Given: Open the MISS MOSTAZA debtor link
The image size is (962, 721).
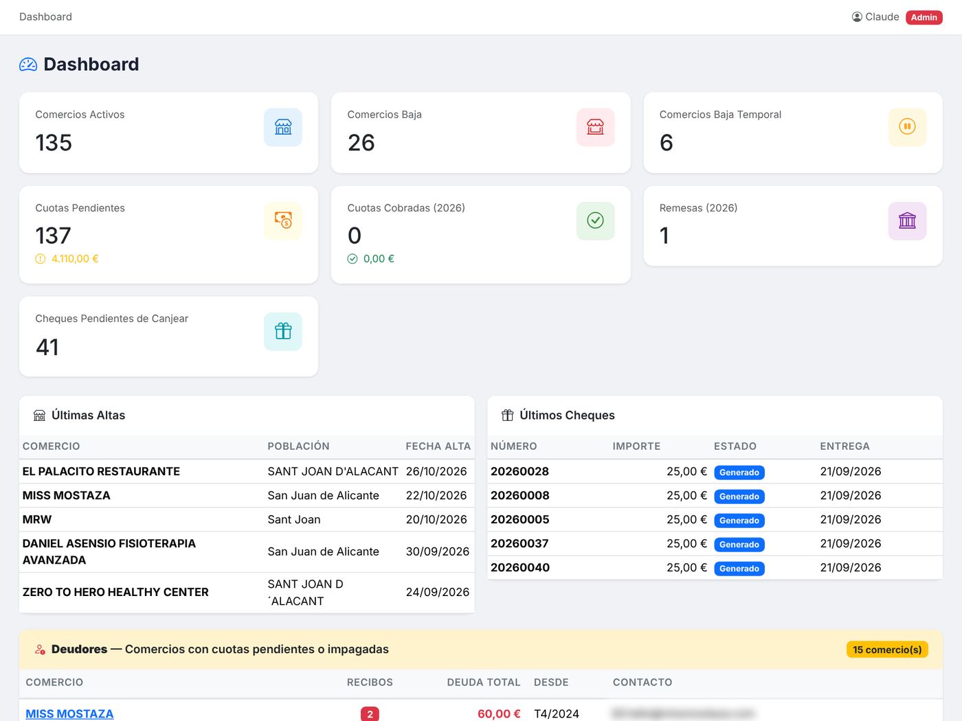Looking at the screenshot, I should pyautogui.click(x=69, y=714).
